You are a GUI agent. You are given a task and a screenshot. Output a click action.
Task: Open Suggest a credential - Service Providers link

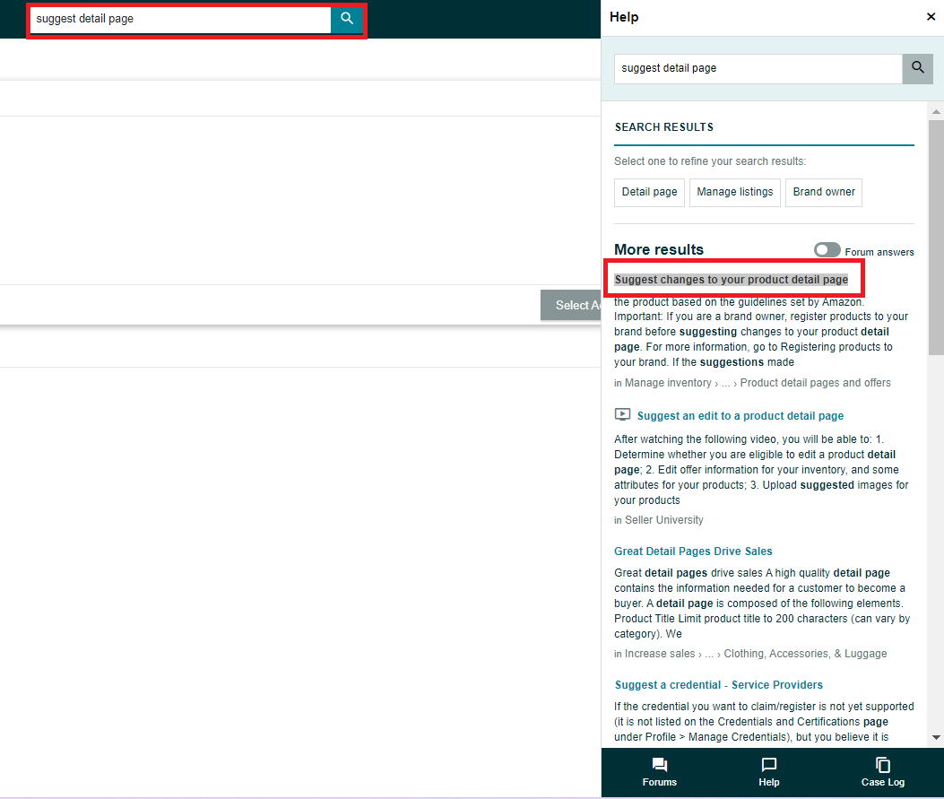click(718, 685)
